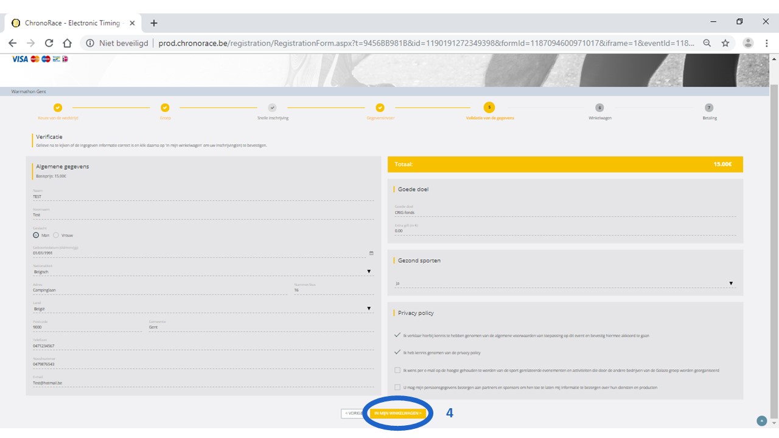
Task: Bookmark this page with the star icon
Action: tap(725, 43)
